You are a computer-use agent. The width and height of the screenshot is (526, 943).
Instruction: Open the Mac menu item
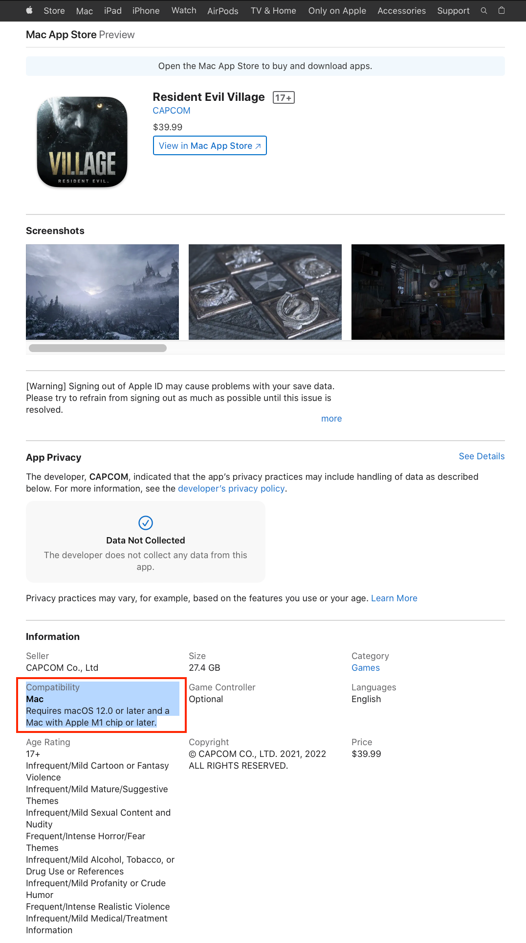(x=85, y=11)
